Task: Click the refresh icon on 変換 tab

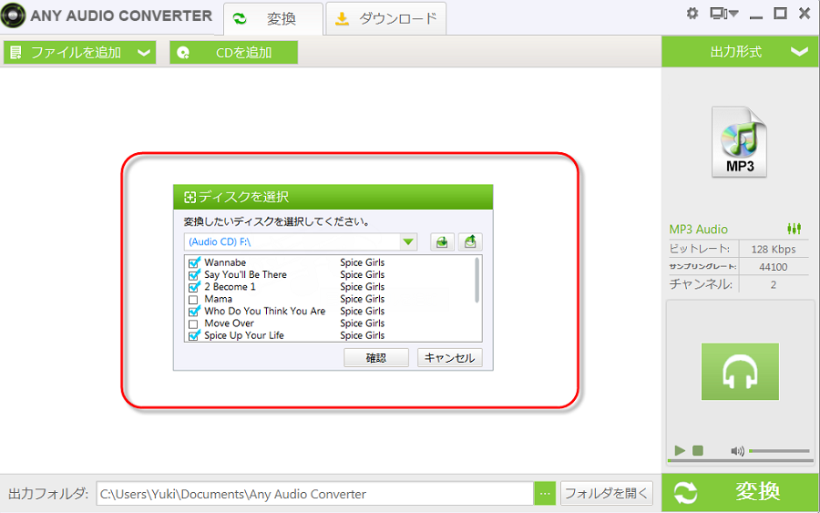Action: coord(240,19)
